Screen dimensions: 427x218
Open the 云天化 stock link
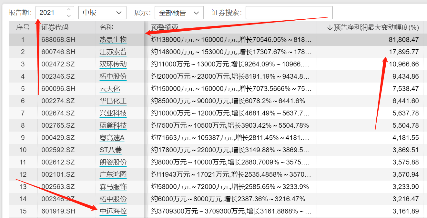click(110, 89)
